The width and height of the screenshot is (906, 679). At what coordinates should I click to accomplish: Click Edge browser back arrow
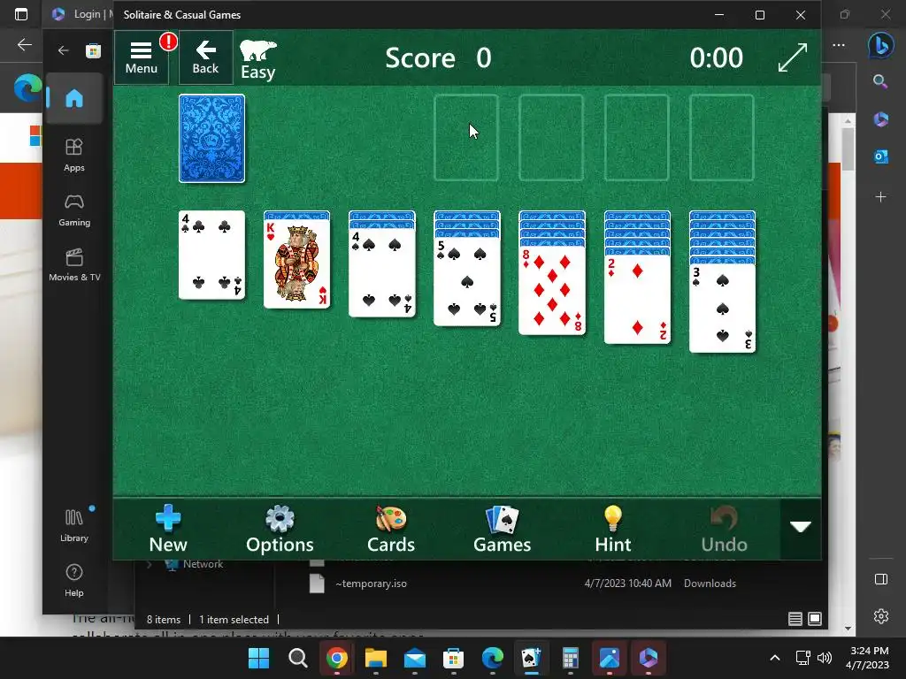pyautogui.click(x=25, y=44)
